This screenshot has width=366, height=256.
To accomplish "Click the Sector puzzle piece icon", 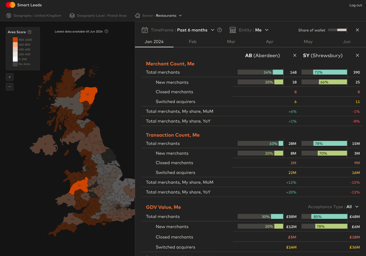I will click(137, 16).
